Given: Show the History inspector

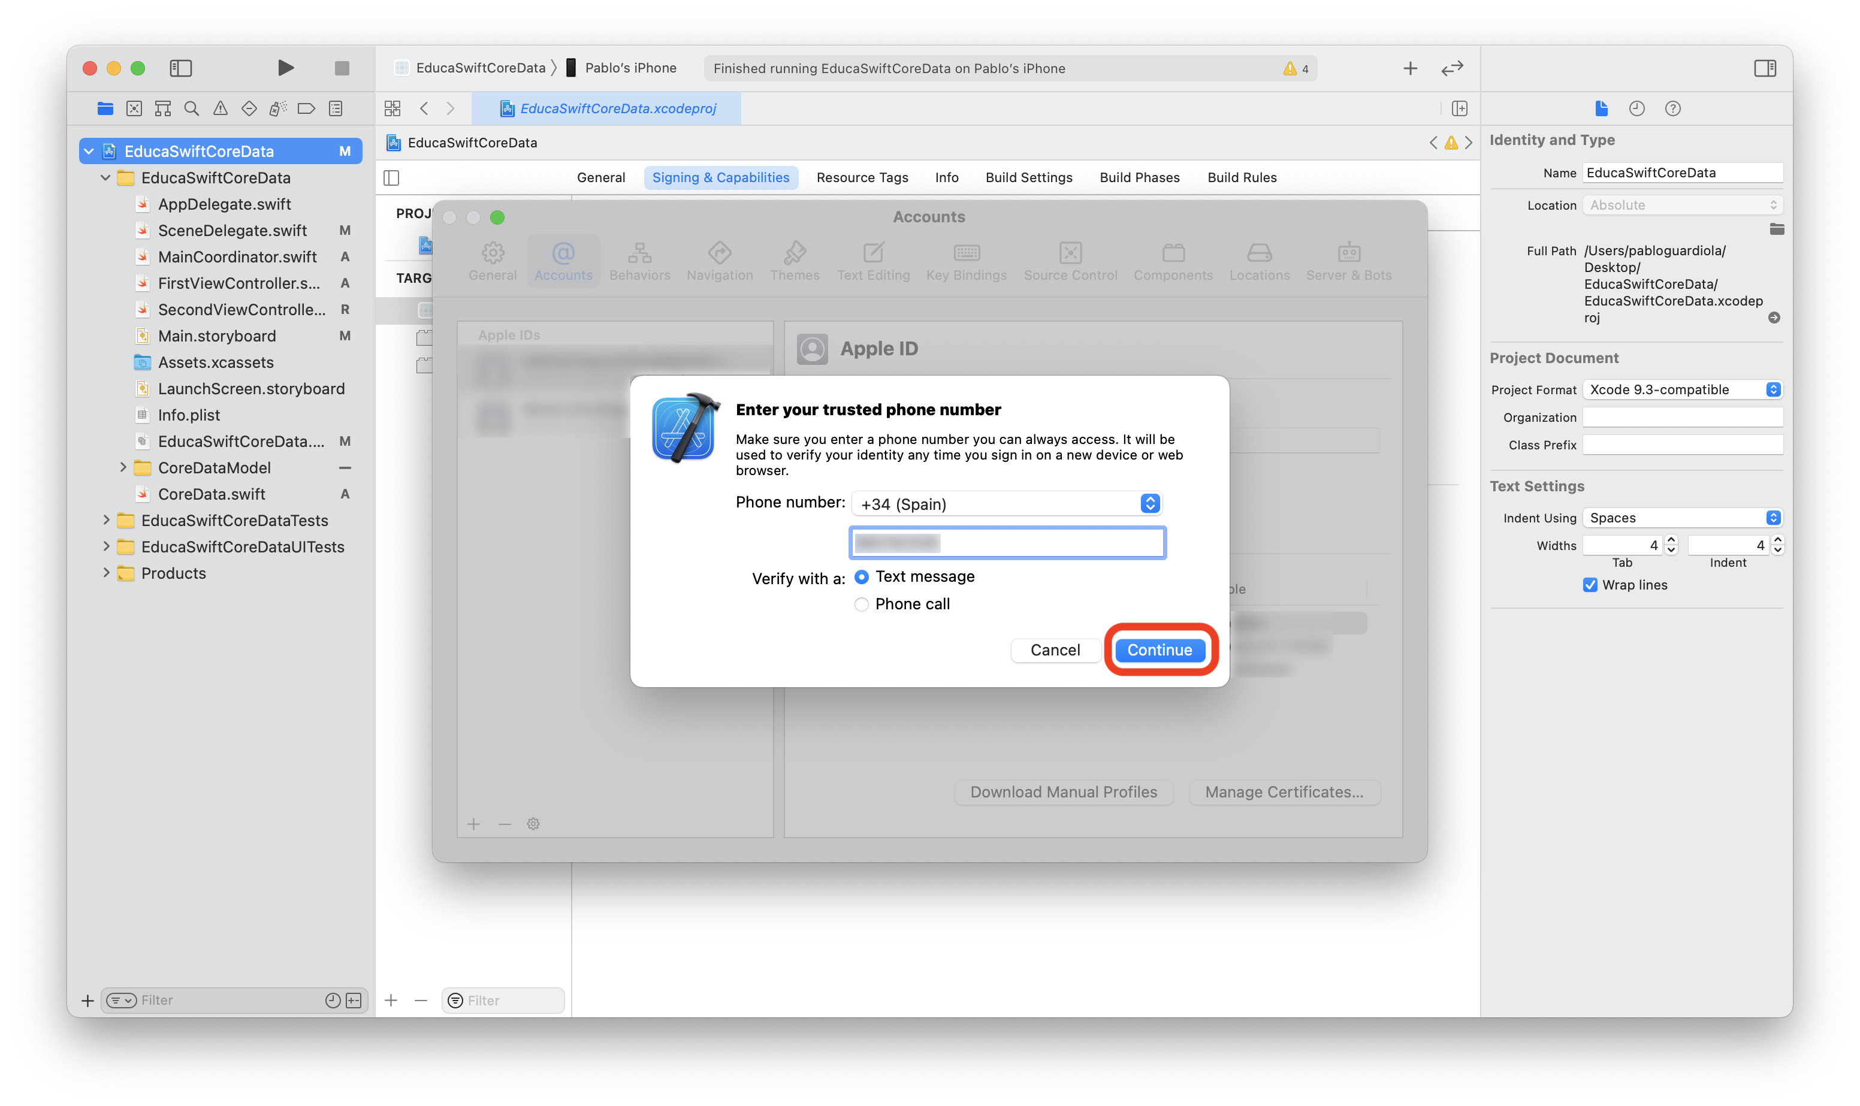Looking at the screenshot, I should click(x=1636, y=109).
